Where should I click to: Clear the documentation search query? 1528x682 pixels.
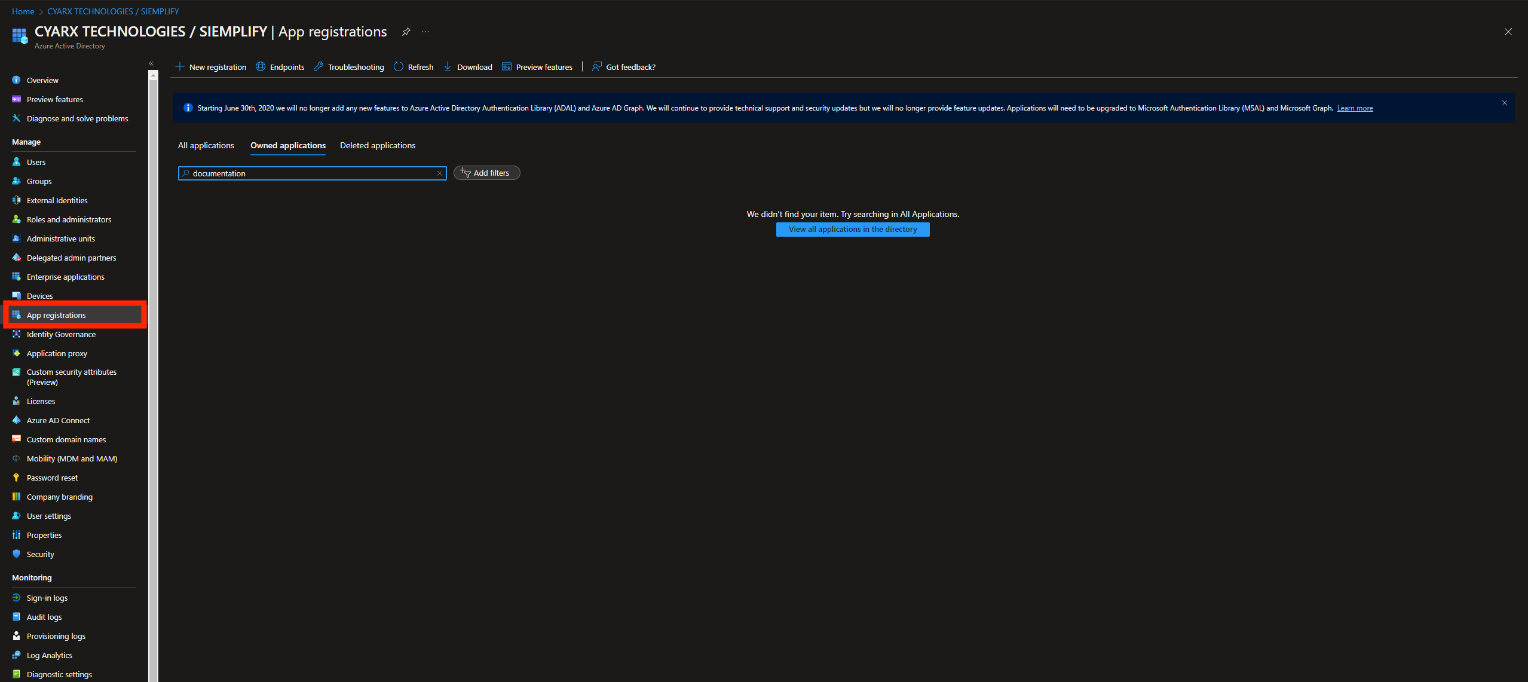(x=439, y=173)
